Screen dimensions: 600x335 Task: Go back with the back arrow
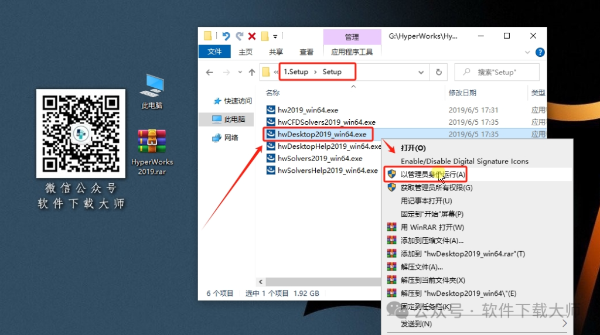[x=209, y=72]
